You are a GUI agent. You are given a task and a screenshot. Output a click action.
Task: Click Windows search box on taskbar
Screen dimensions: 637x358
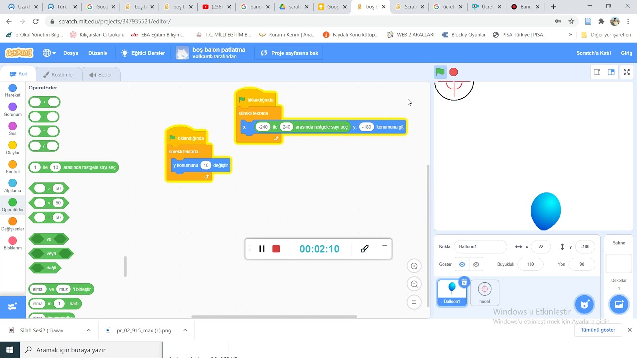[92, 350]
